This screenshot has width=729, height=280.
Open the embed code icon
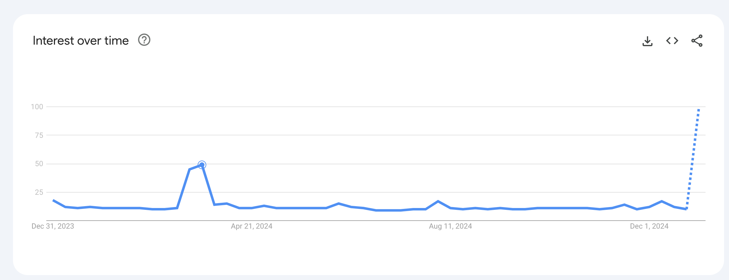(672, 41)
